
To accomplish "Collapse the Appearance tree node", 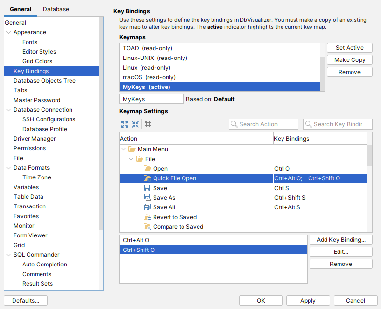I will click(x=8, y=32).
